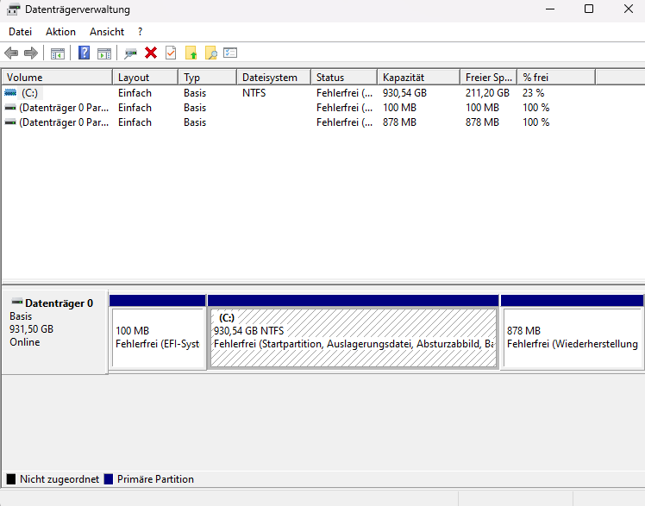The width and height of the screenshot is (645, 506).
Task: Select the Datenträger 0 disk label panel
Action: (x=54, y=332)
